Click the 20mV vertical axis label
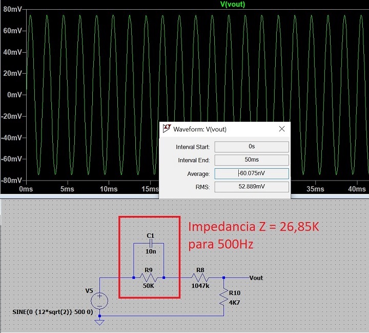The height and width of the screenshot is (333, 369). (x=12, y=74)
